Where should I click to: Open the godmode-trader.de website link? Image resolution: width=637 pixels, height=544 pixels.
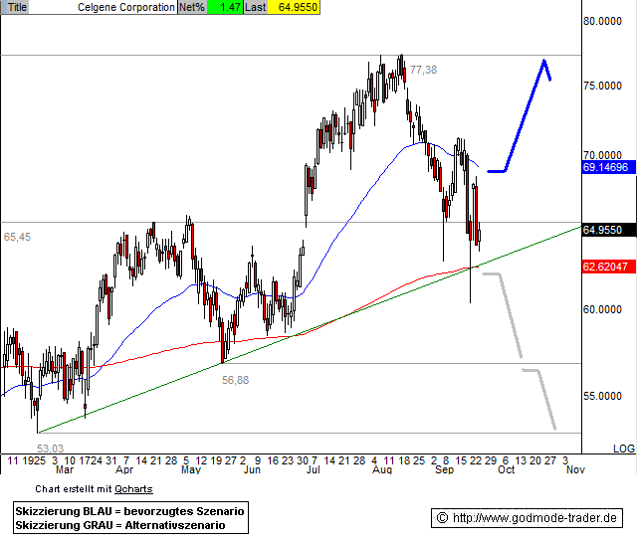[535, 518]
